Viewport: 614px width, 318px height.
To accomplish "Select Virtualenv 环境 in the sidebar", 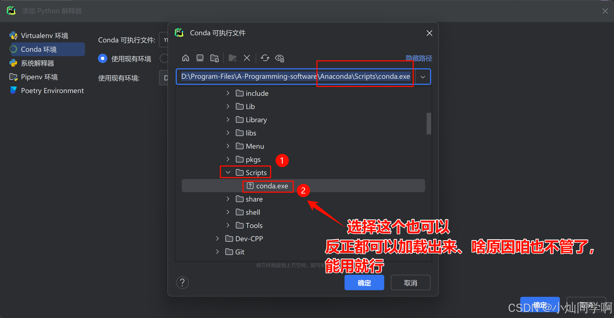I will (44, 36).
